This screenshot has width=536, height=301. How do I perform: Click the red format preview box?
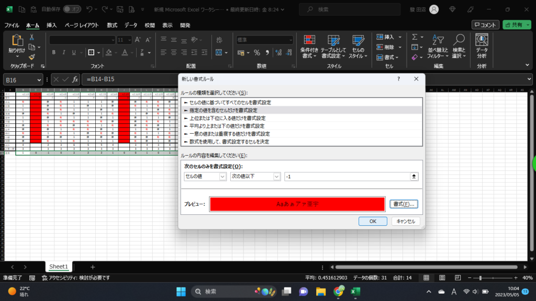(x=297, y=204)
